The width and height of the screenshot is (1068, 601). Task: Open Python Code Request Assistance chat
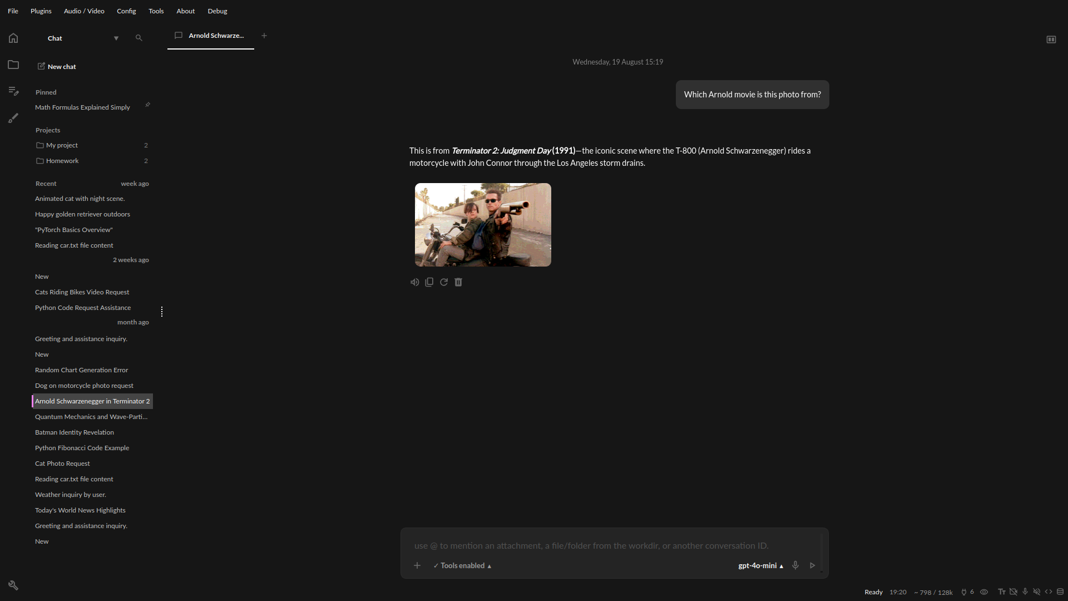tap(92, 308)
